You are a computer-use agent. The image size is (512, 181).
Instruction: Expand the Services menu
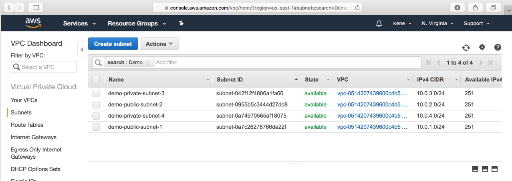pos(80,24)
